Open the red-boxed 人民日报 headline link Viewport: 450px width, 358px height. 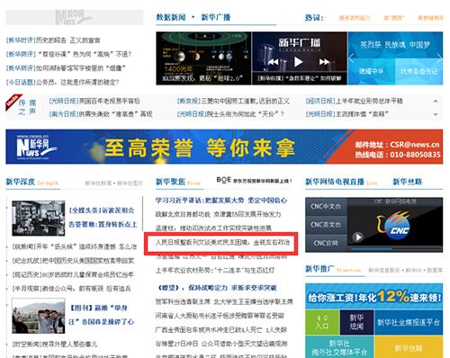pos(222,242)
